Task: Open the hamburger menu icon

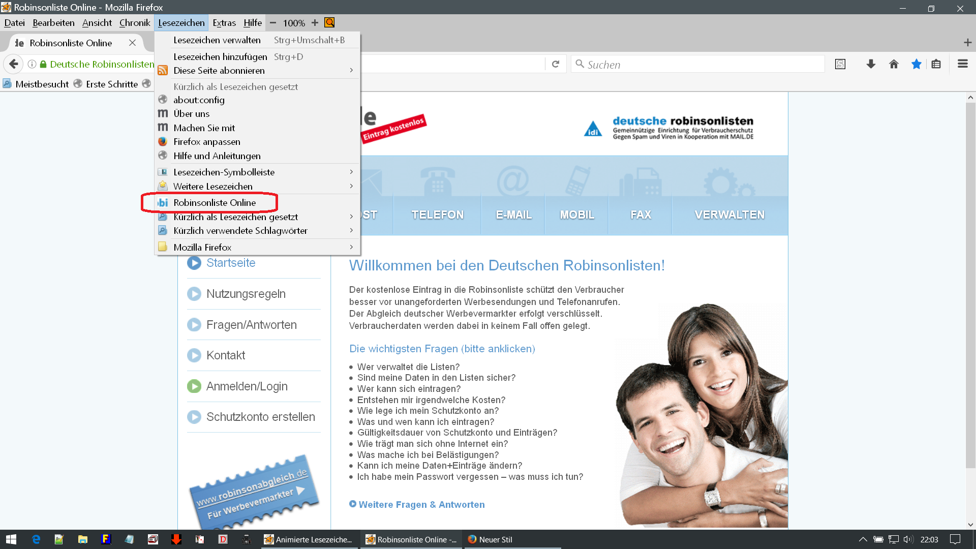Action: tap(962, 64)
